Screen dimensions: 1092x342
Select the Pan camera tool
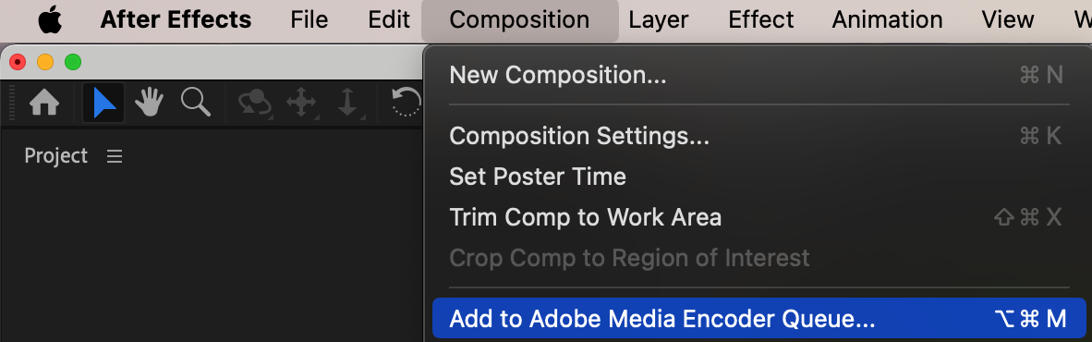[301, 104]
